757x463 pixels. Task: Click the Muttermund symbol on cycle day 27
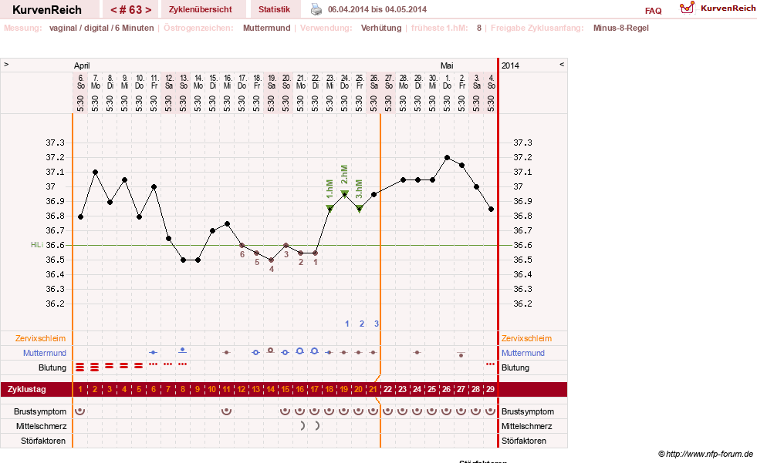[x=461, y=354]
